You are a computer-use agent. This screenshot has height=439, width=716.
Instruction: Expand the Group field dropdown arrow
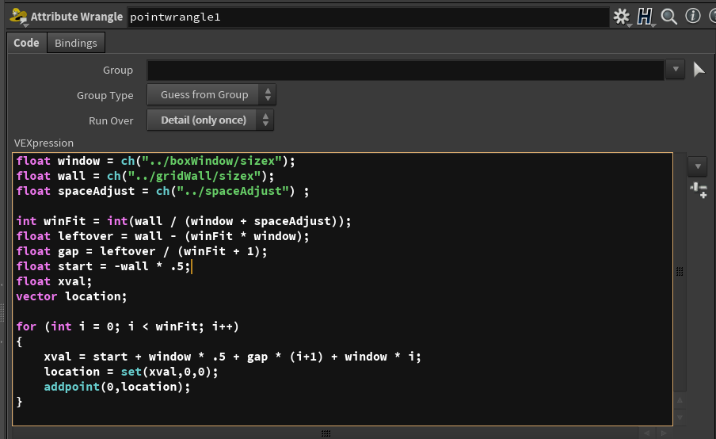675,70
